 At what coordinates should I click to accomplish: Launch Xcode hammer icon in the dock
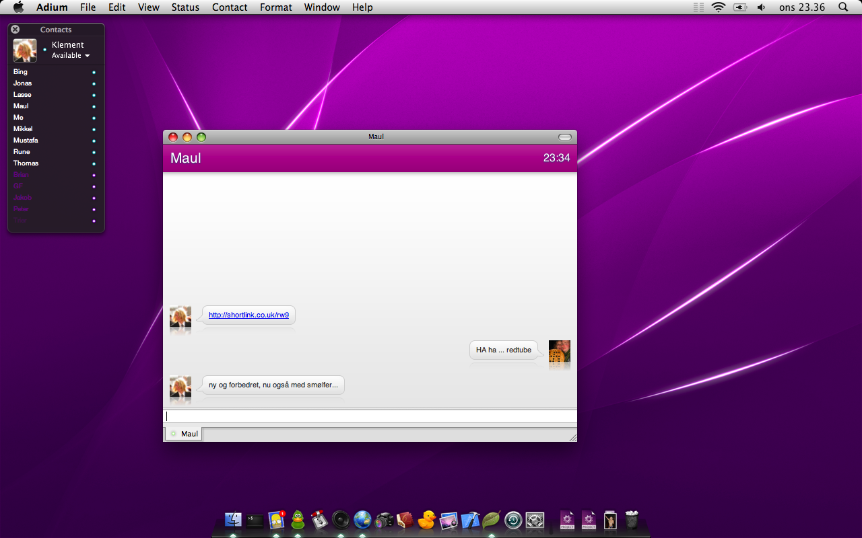(x=470, y=520)
